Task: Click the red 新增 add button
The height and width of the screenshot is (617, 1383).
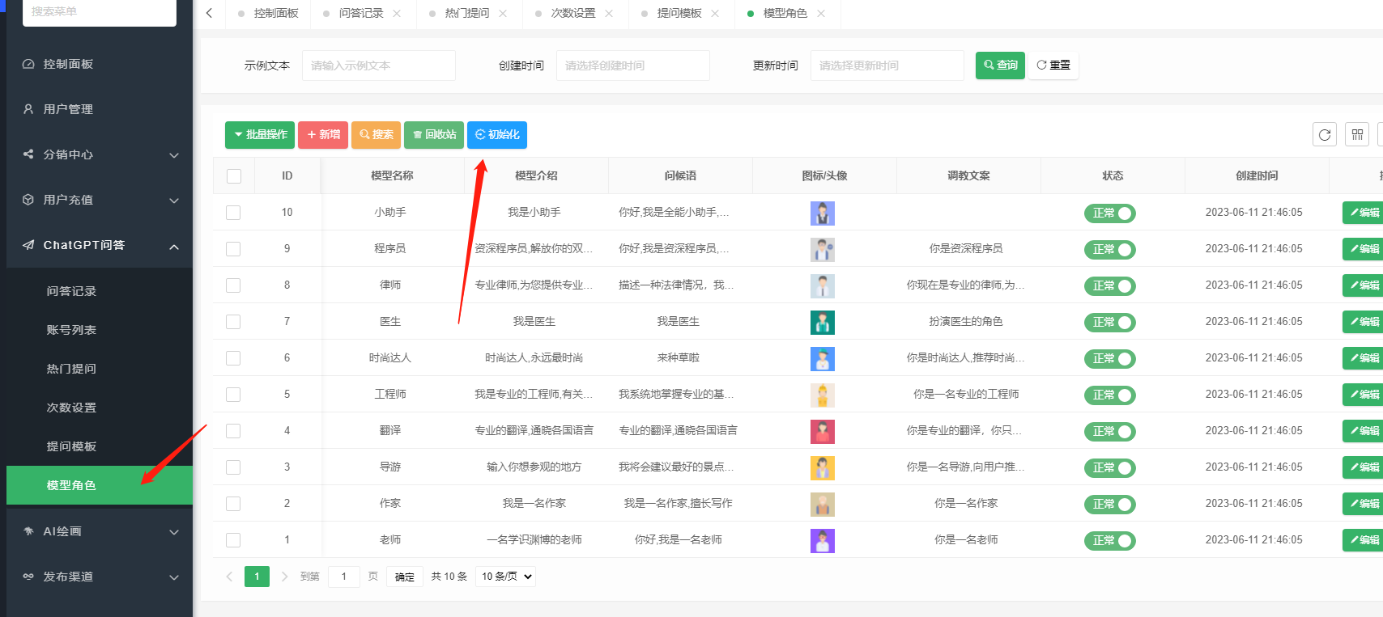Action: click(x=323, y=135)
